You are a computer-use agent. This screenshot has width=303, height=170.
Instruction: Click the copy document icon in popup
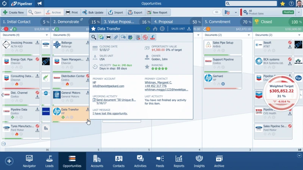click(x=138, y=37)
